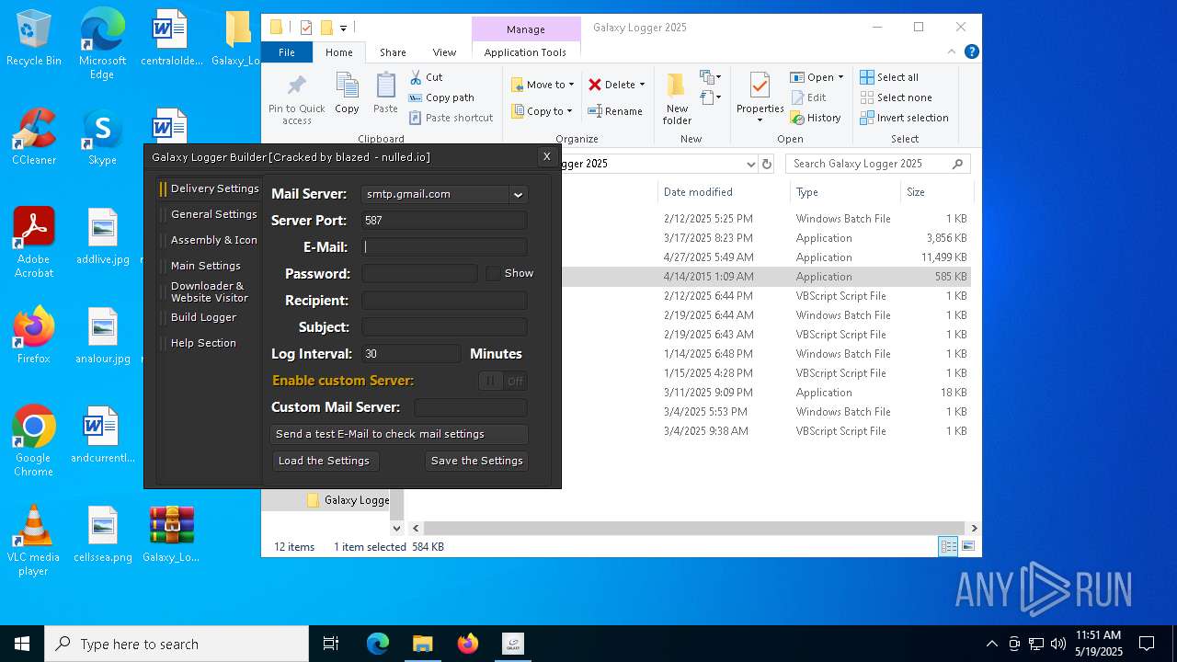Open Downloader & Website Visitor section
Image resolution: width=1177 pixels, height=662 pixels.
(x=210, y=291)
